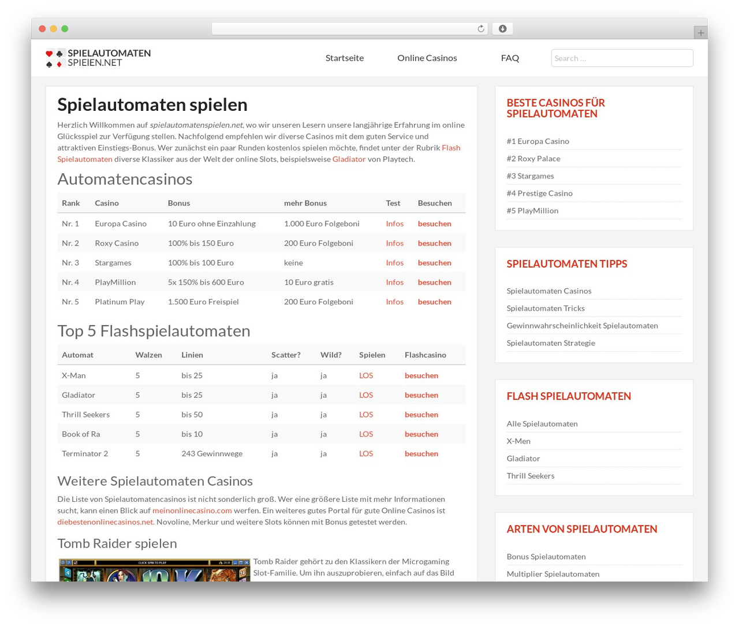Click LOS for Book of Ra
The height and width of the screenshot is (626, 739).
pos(366,434)
